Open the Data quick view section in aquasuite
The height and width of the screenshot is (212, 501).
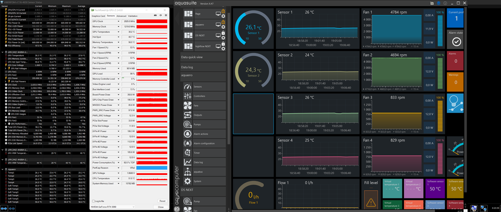click(x=204, y=57)
